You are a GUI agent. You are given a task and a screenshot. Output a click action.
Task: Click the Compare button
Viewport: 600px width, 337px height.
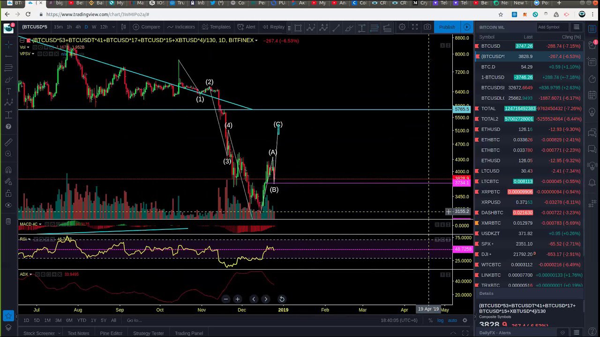146,27
